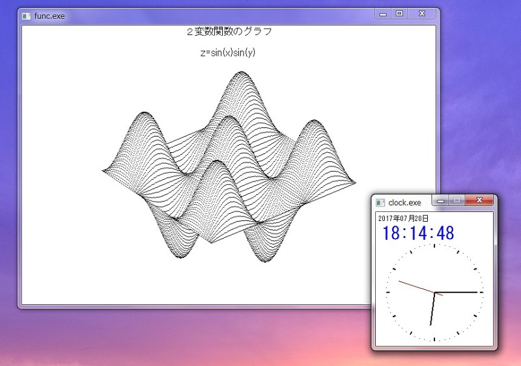Image resolution: width=521 pixels, height=366 pixels.
Task: Click the clock.exe title bar text
Action: (404, 202)
